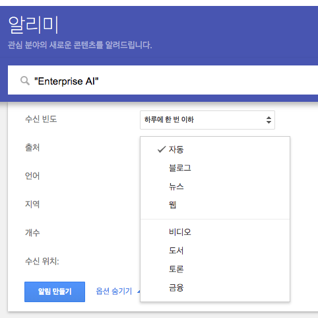Click the checkmark next to 자동
Viewport: 318px width, 318px height.
pyautogui.click(x=162, y=149)
